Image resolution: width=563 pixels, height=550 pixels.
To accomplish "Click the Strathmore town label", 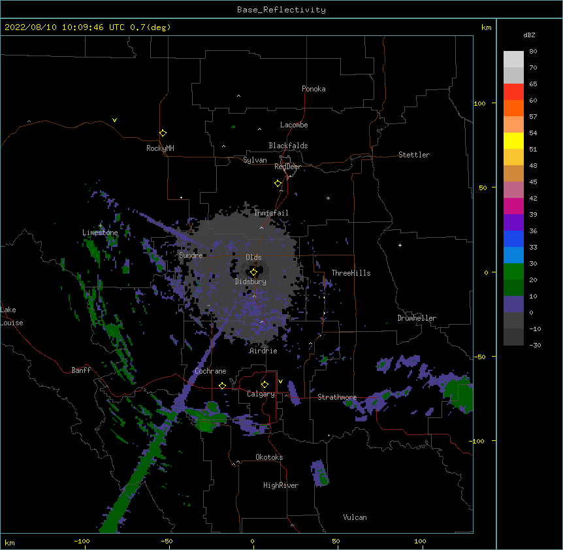I will pos(337,397).
